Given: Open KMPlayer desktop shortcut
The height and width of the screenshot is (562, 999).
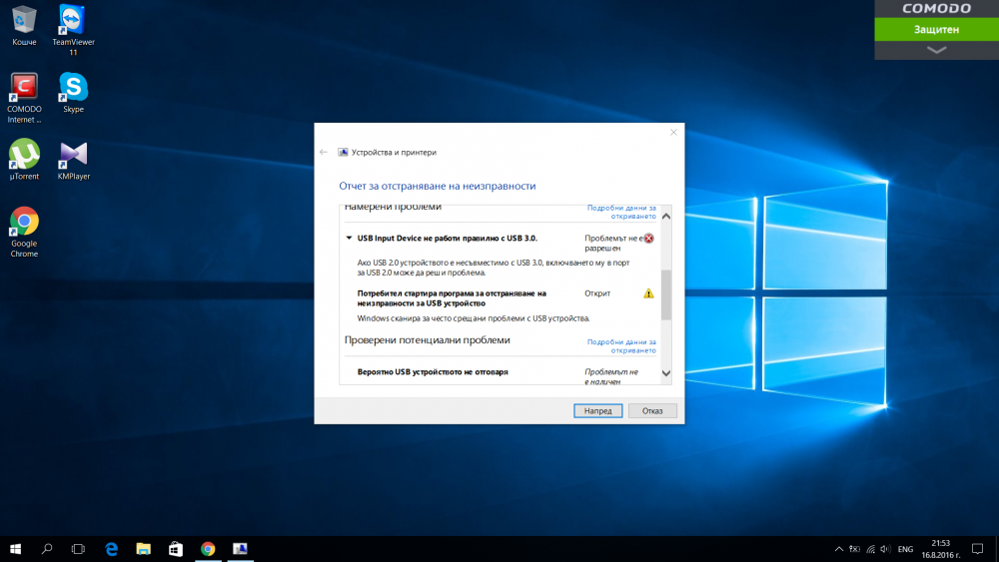Looking at the screenshot, I should pyautogui.click(x=73, y=160).
